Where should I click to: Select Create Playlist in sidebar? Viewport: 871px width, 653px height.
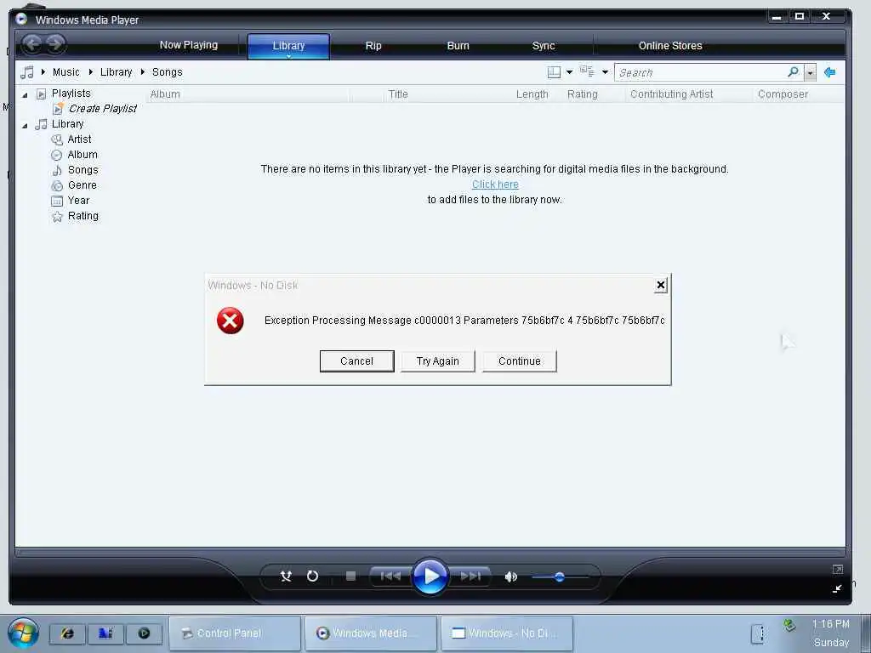(x=102, y=109)
